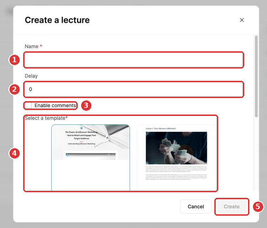Click the 'Delay' label text
The width and height of the screenshot is (267, 228).
click(x=31, y=76)
